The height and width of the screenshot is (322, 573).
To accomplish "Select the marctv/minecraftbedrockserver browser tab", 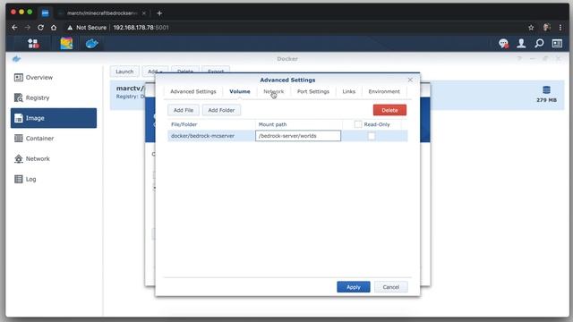I will point(101,13).
